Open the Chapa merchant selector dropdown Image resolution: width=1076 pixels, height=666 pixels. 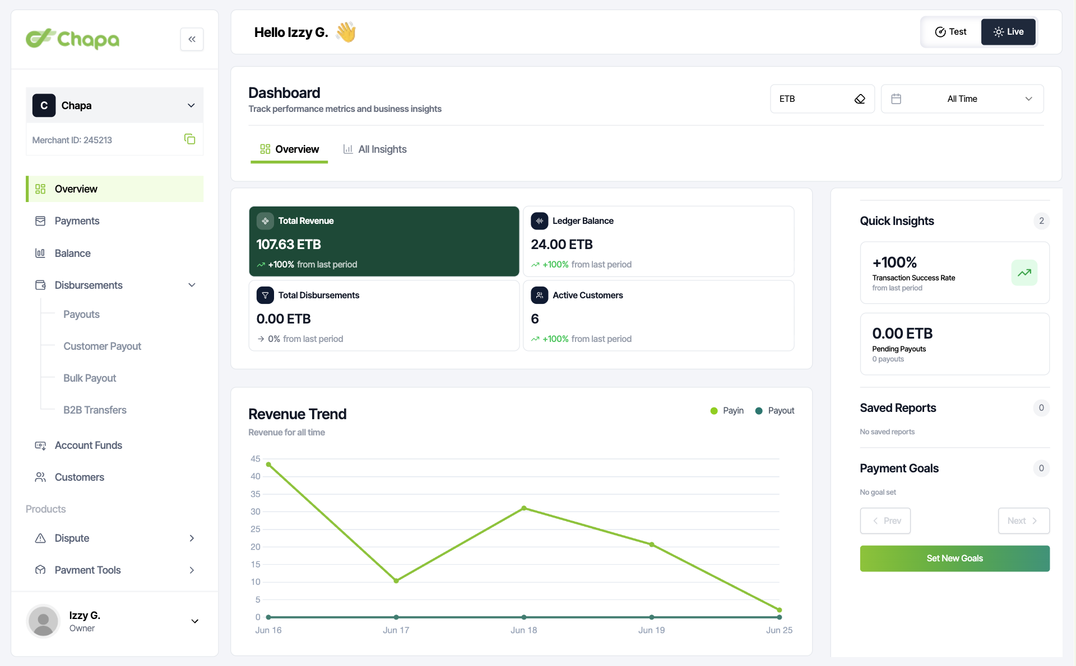(x=114, y=106)
